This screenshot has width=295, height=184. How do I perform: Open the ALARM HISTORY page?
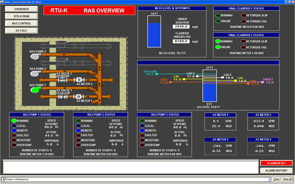point(276,170)
